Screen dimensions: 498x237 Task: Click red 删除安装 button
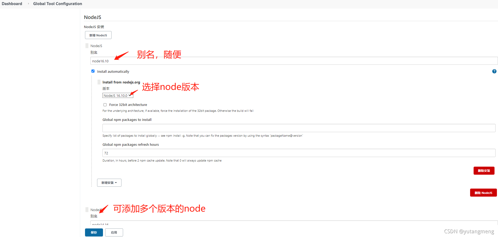[484, 171]
